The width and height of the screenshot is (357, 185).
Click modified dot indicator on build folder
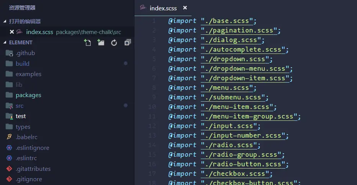(x=126, y=63)
